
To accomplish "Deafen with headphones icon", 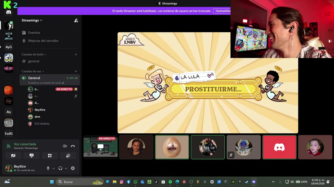I will (x=61, y=168).
